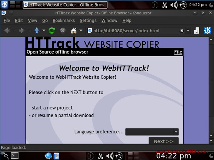Click the round sticky button in title bar
Image resolution: width=214 pixels, height=160 pixels.
[x=11, y=13]
